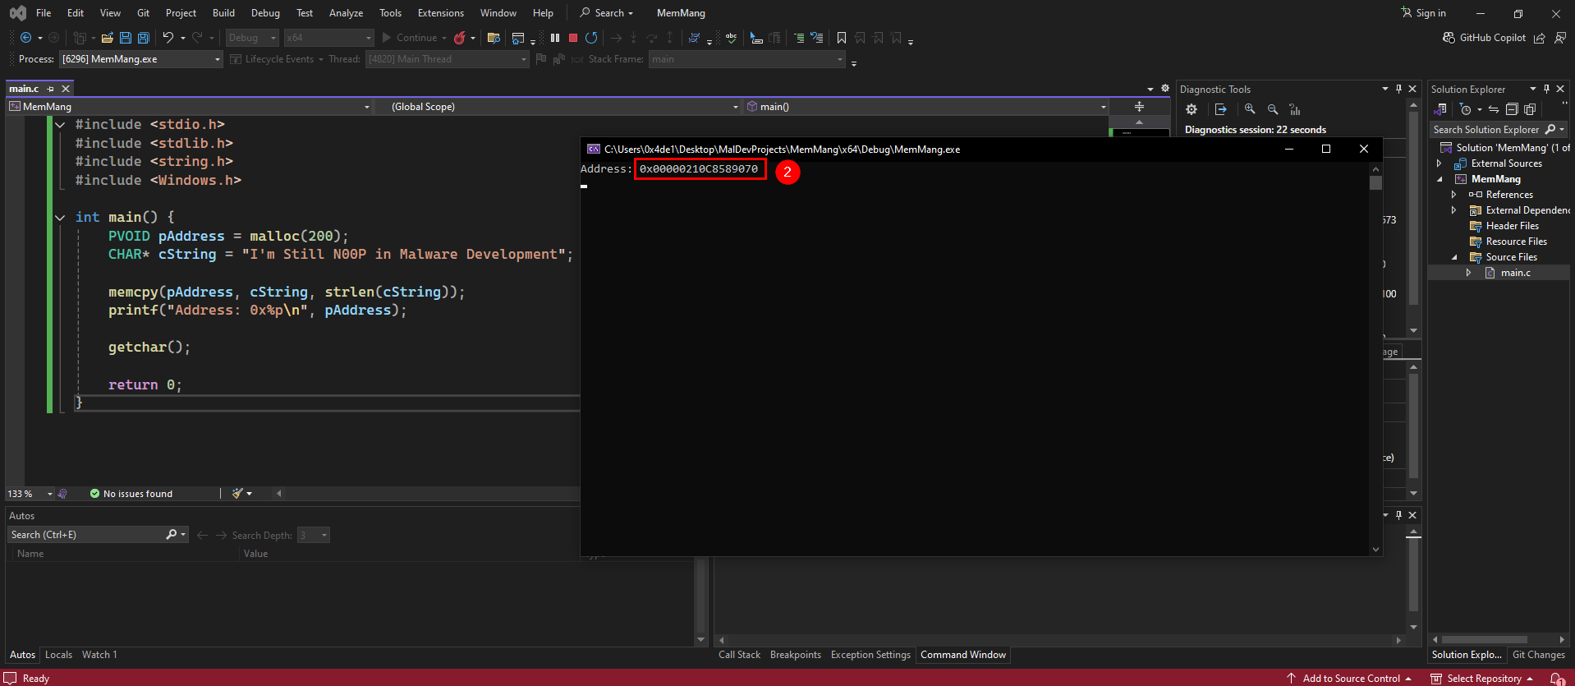Image resolution: width=1575 pixels, height=686 pixels.
Task: Click the Open File folder icon
Action: 107,38
